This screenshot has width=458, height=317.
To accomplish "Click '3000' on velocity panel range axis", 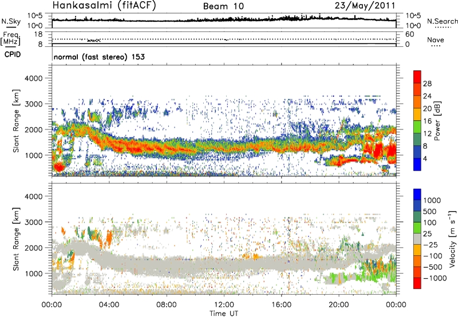I will click(x=33, y=222).
